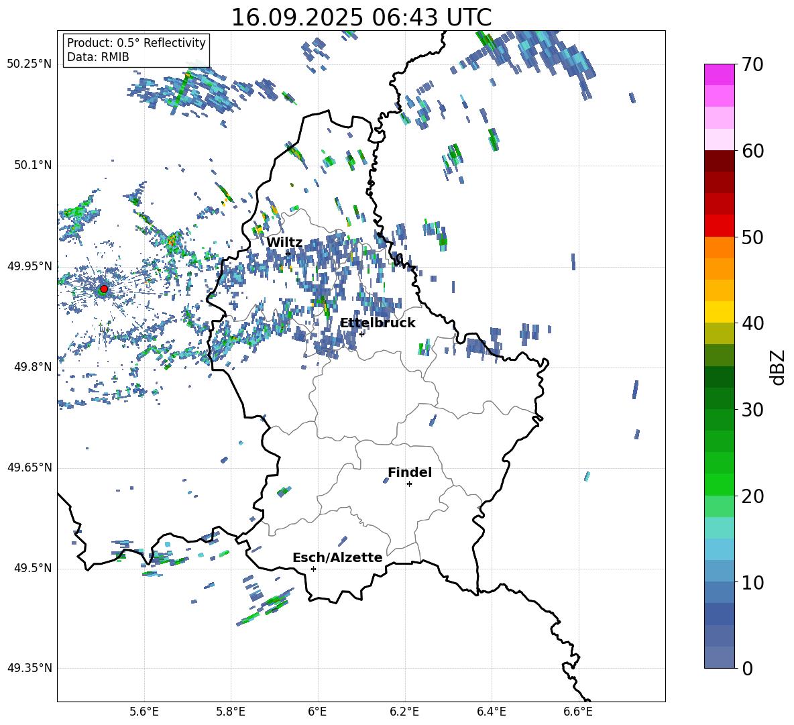
Task: Click the 40 tick on the colorbar
Action: coord(752,323)
